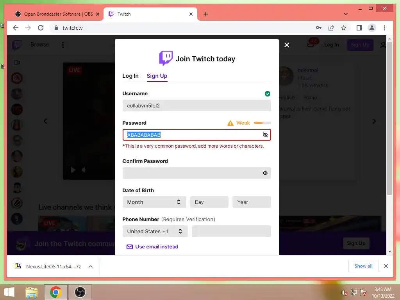Click the Username field with collabvm5lol2
Screen dimensions: 400x300
(197, 105)
